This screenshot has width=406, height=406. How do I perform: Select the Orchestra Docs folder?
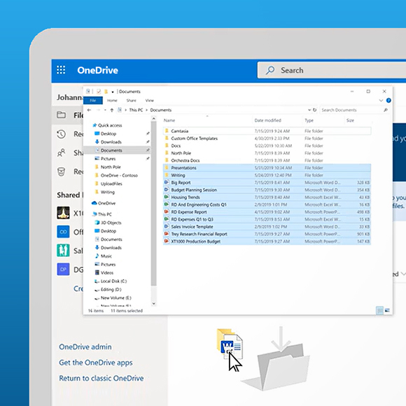(x=267, y=160)
